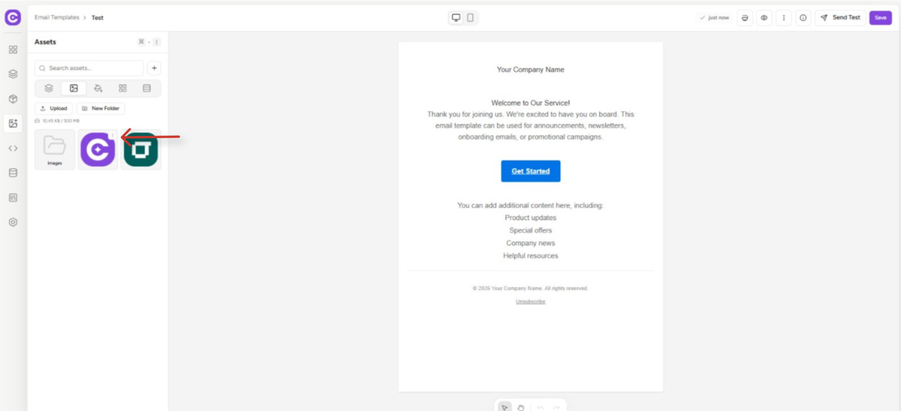Switch to the grid filter tab in Assets
This screenshot has width=901, height=411.
[122, 88]
